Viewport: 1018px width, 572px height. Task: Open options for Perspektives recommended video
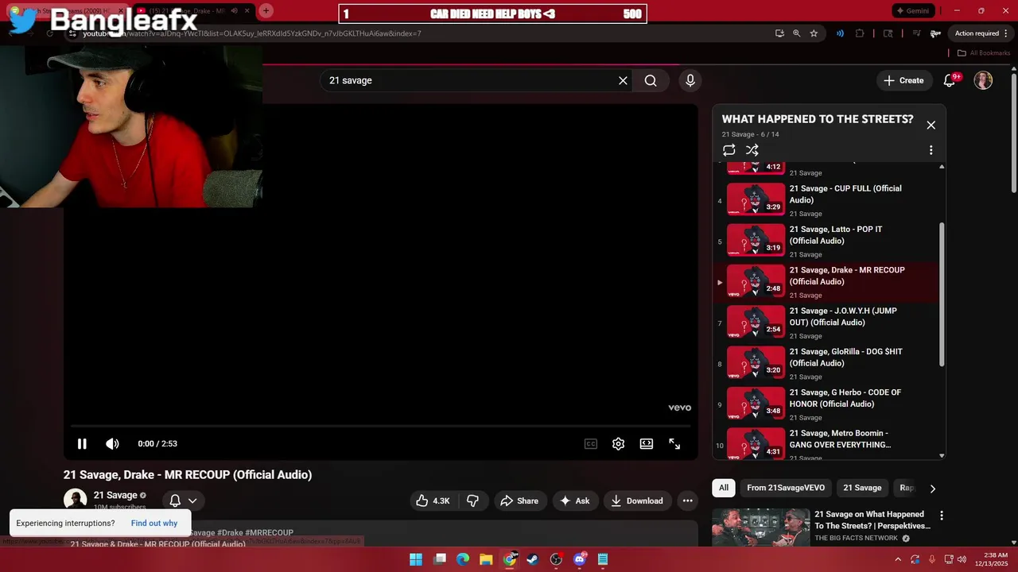942,516
